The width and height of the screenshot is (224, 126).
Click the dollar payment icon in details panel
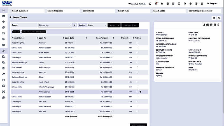point(207,25)
